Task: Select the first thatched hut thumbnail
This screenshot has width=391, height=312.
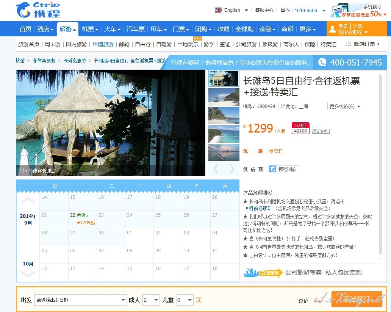Action: tap(224, 78)
